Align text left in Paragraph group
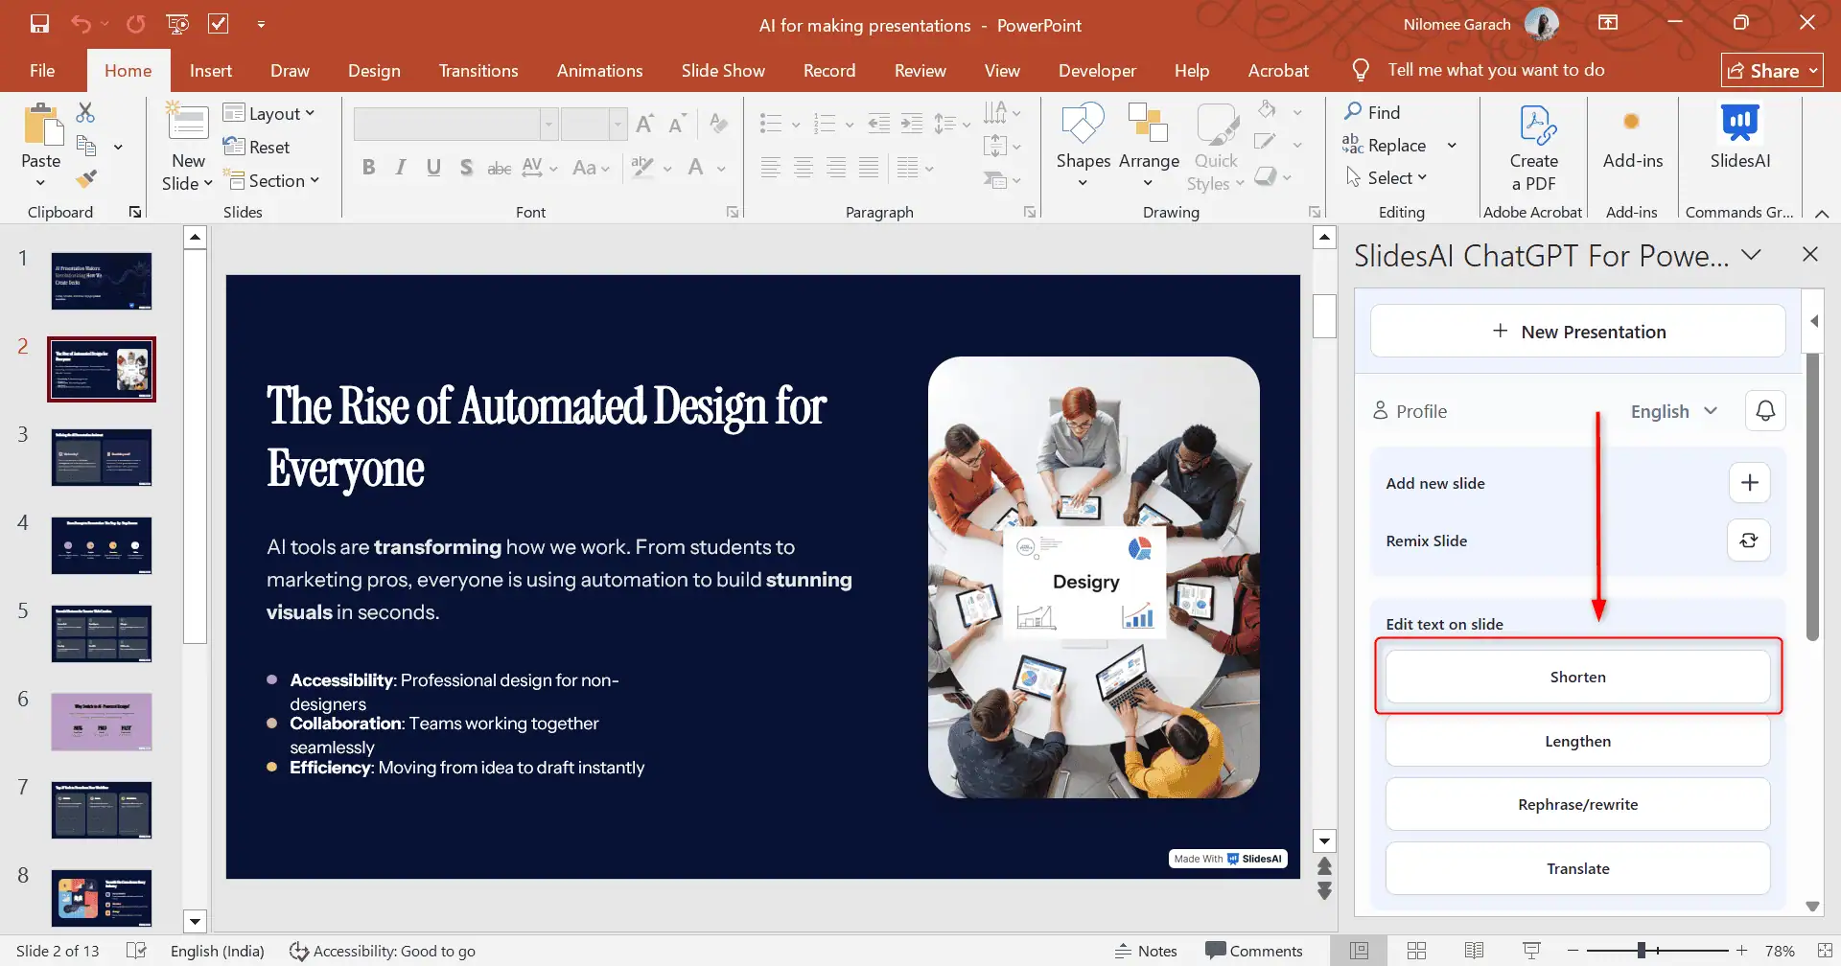 click(x=770, y=168)
